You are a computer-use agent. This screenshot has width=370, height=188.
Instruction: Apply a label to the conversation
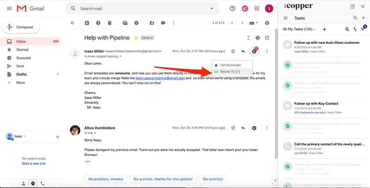click(163, 23)
